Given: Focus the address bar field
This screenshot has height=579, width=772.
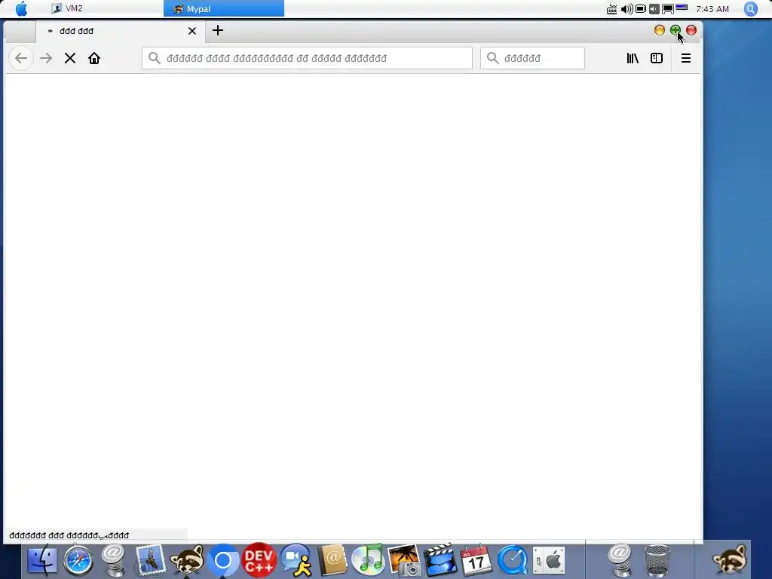Looking at the screenshot, I should point(307,58).
